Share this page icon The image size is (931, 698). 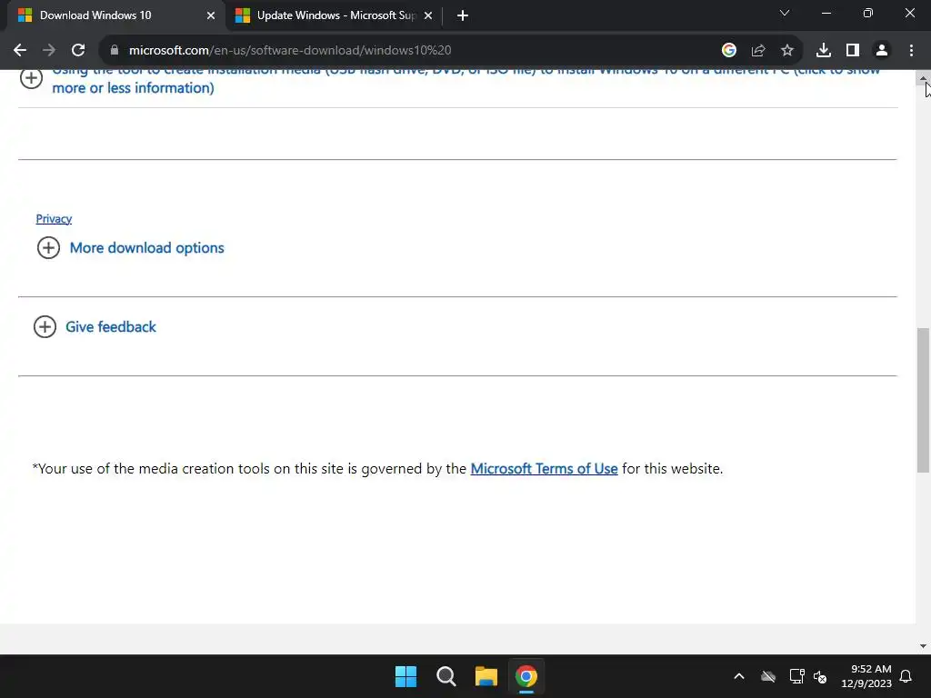pyautogui.click(x=758, y=51)
